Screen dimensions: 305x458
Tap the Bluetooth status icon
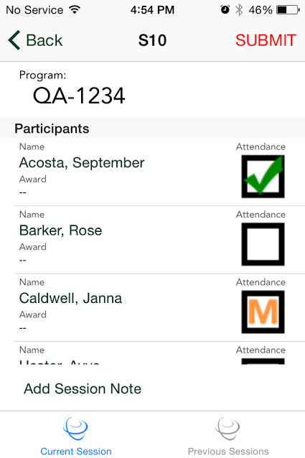coord(239,10)
